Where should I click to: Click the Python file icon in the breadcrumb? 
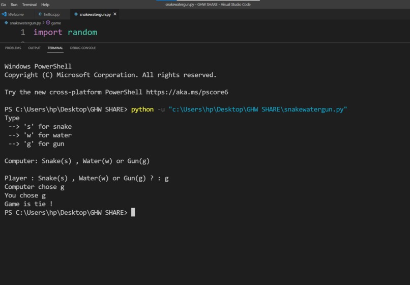pyautogui.click(x=6, y=23)
